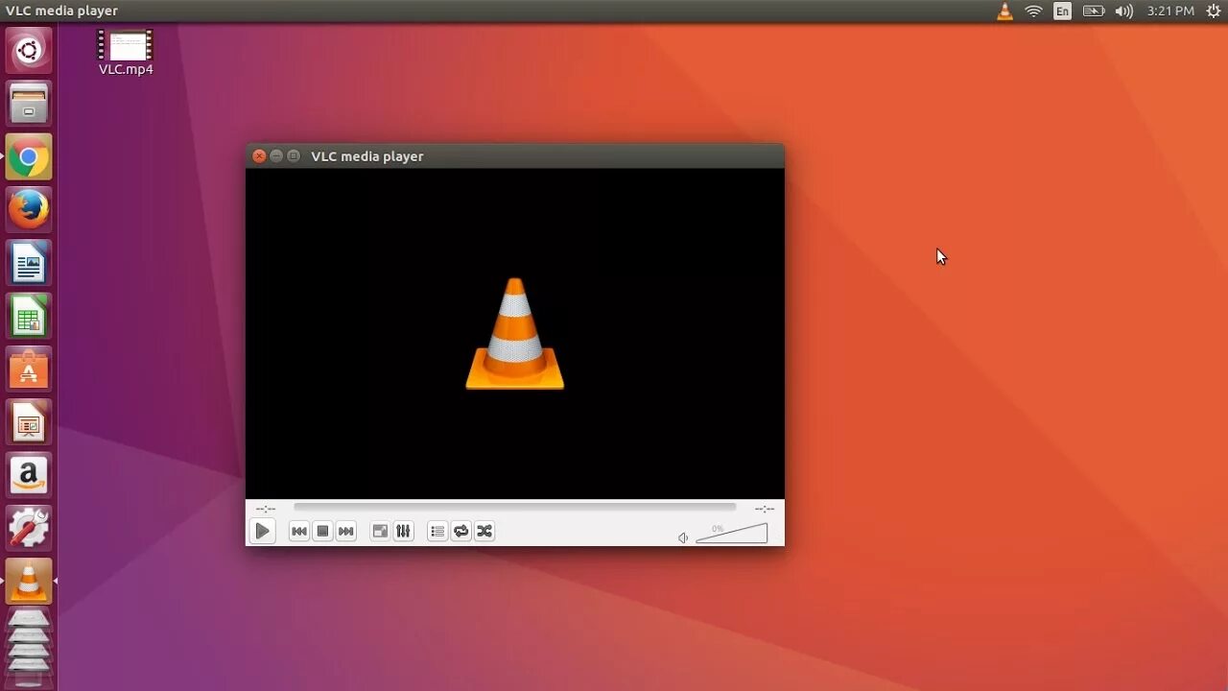
Task: Toggle random shuffle playback
Action: point(484,531)
